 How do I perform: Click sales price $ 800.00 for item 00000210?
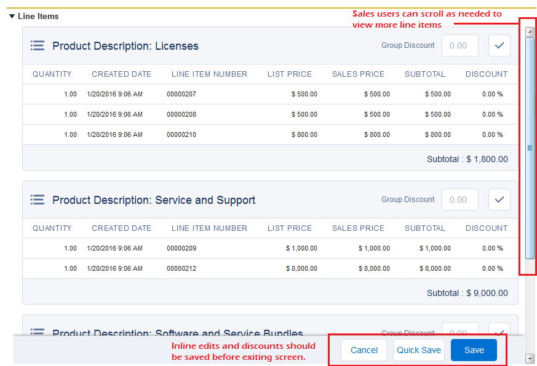click(376, 134)
